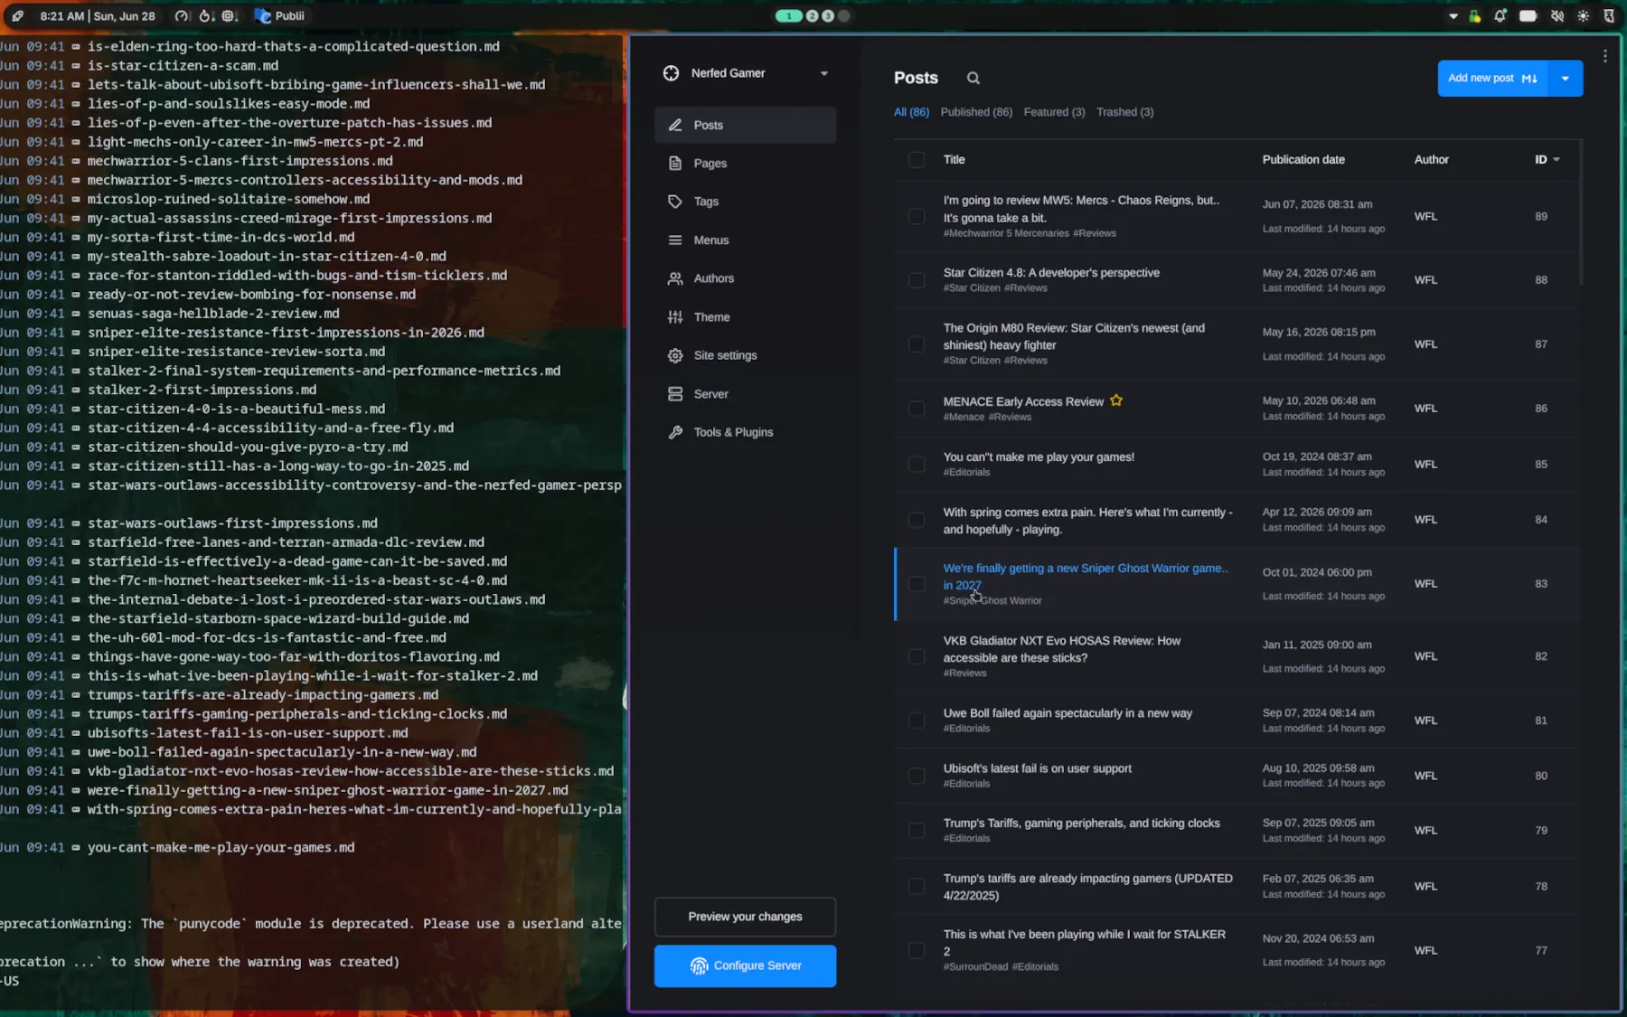Open the three-dot menu at window top right

pyautogui.click(x=1604, y=56)
